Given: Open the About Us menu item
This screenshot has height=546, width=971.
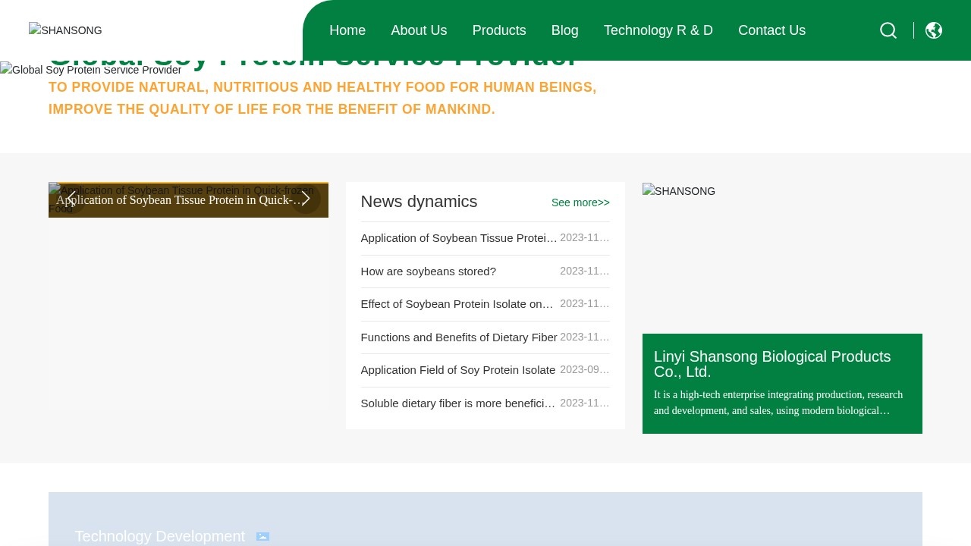Looking at the screenshot, I should click(419, 30).
